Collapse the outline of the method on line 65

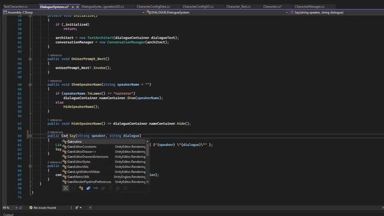point(30,166)
